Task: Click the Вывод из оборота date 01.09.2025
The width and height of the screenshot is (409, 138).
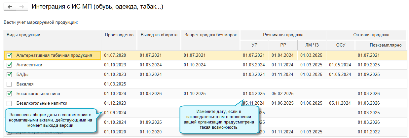Action: pos(151,122)
